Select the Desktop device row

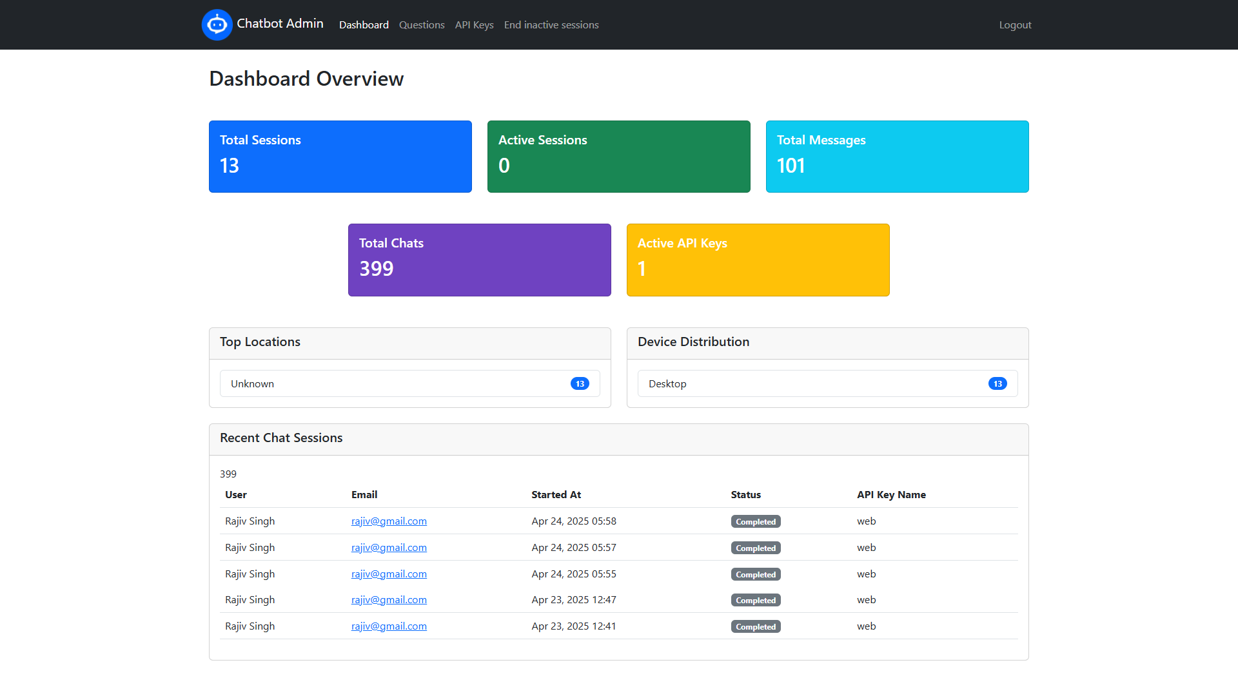[828, 383]
